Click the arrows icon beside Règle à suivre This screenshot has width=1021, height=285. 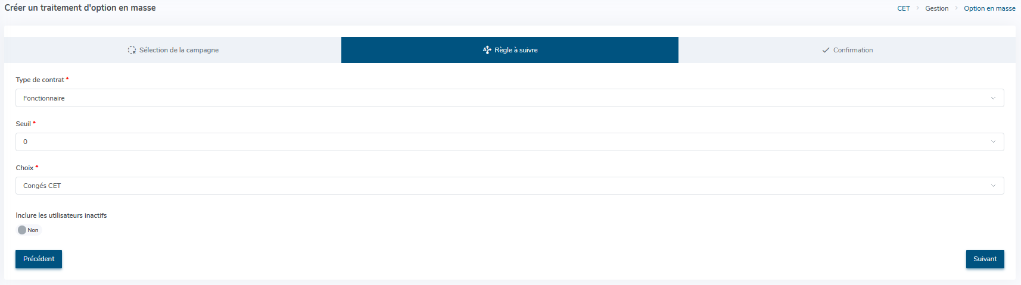click(x=487, y=50)
